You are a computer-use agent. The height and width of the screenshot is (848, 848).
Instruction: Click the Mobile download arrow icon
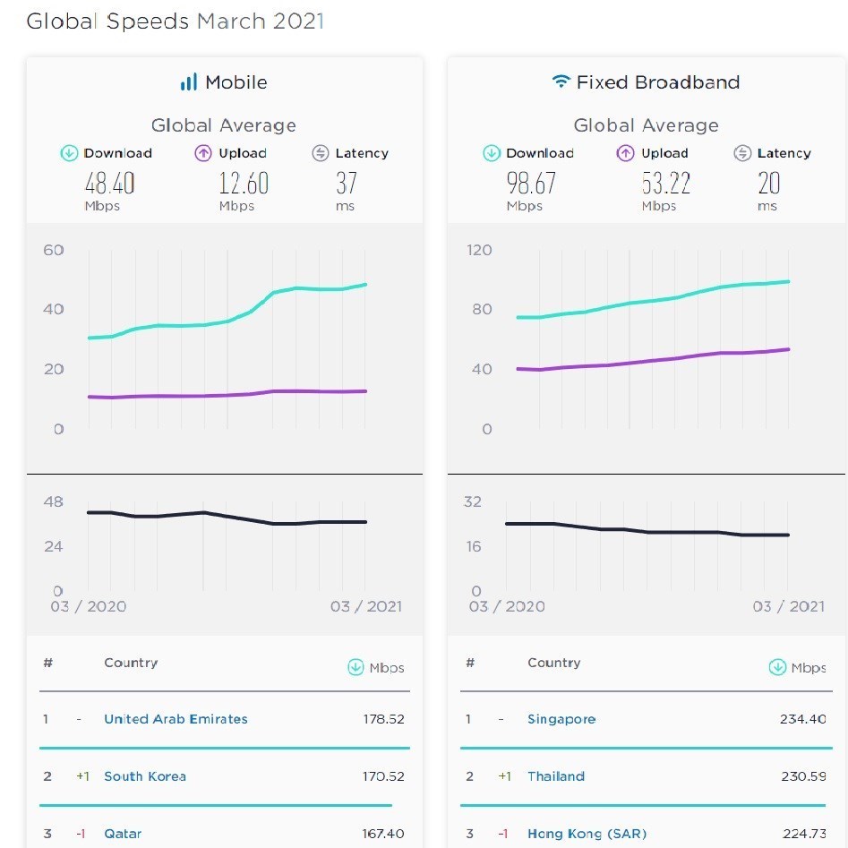[x=70, y=153]
